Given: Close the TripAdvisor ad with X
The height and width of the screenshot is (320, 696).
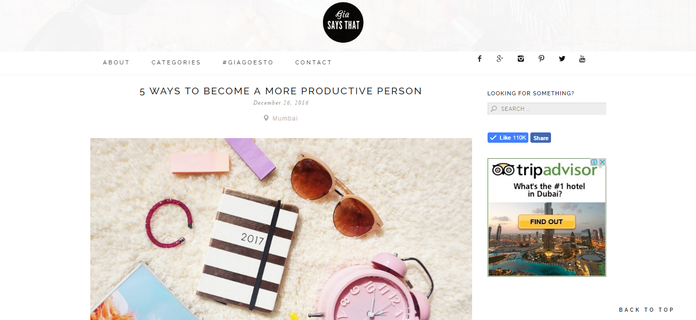Looking at the screenshot, I should pos(602,162).
